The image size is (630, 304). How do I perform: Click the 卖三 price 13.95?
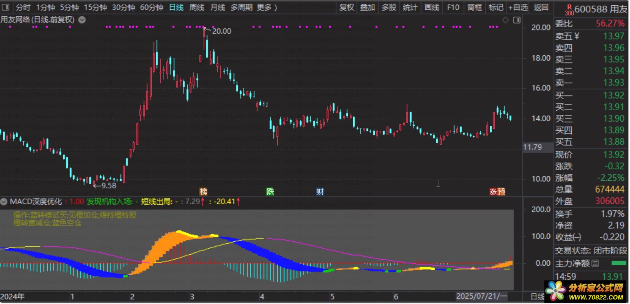pyautogui.click(x=614, y=59)
